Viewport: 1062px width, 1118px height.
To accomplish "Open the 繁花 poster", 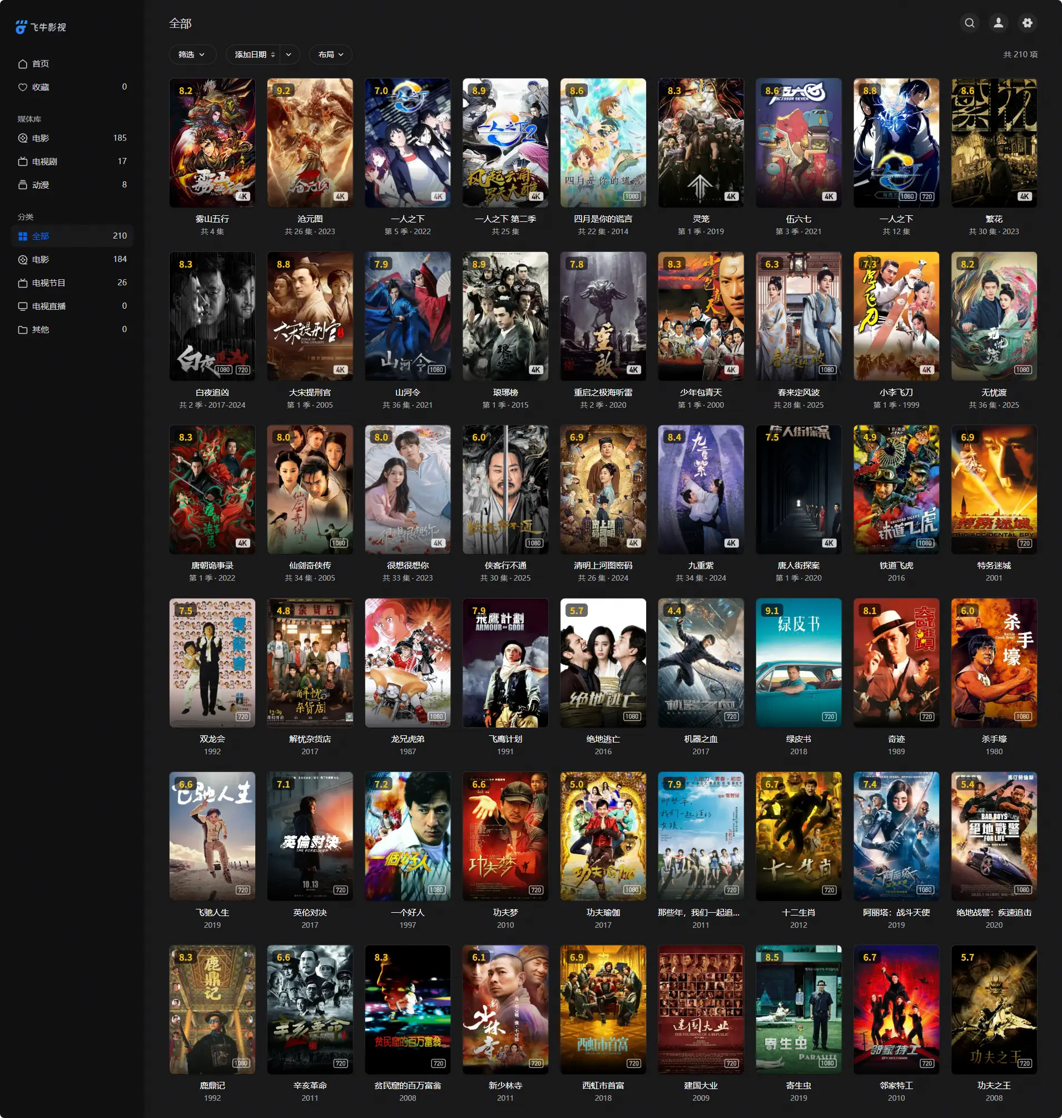I will click(x=994, y=143).
